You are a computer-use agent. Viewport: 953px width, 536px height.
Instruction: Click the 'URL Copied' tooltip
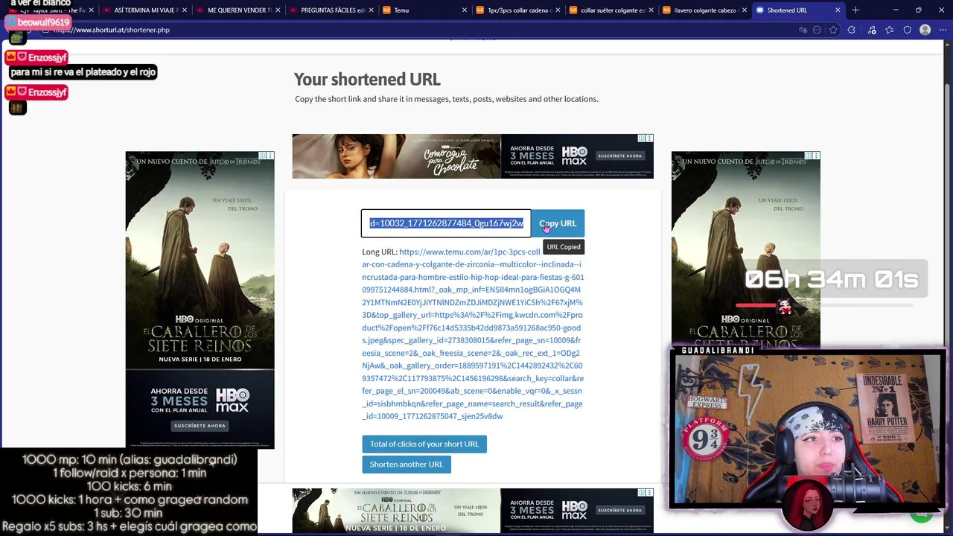click(x=564, y=247)
